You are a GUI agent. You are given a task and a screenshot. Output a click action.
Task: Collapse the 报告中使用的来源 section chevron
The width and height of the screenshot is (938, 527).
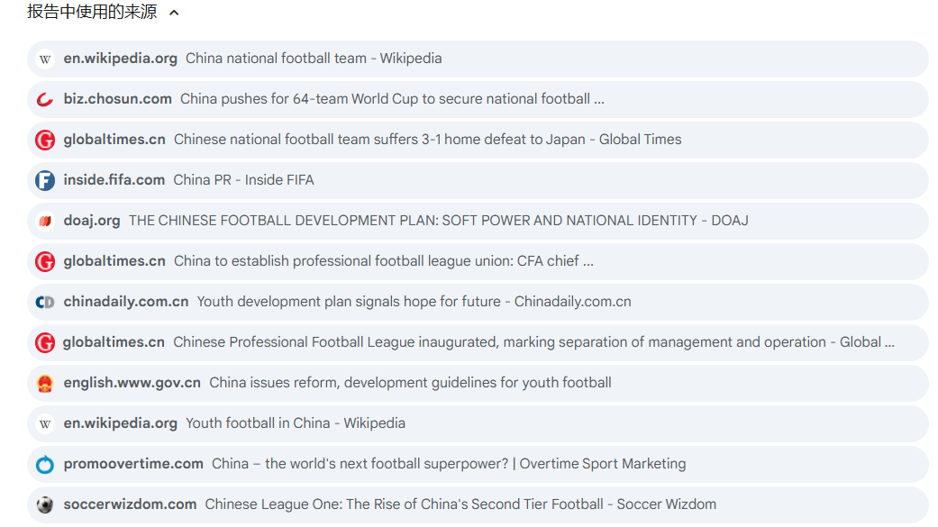(174, 13)
